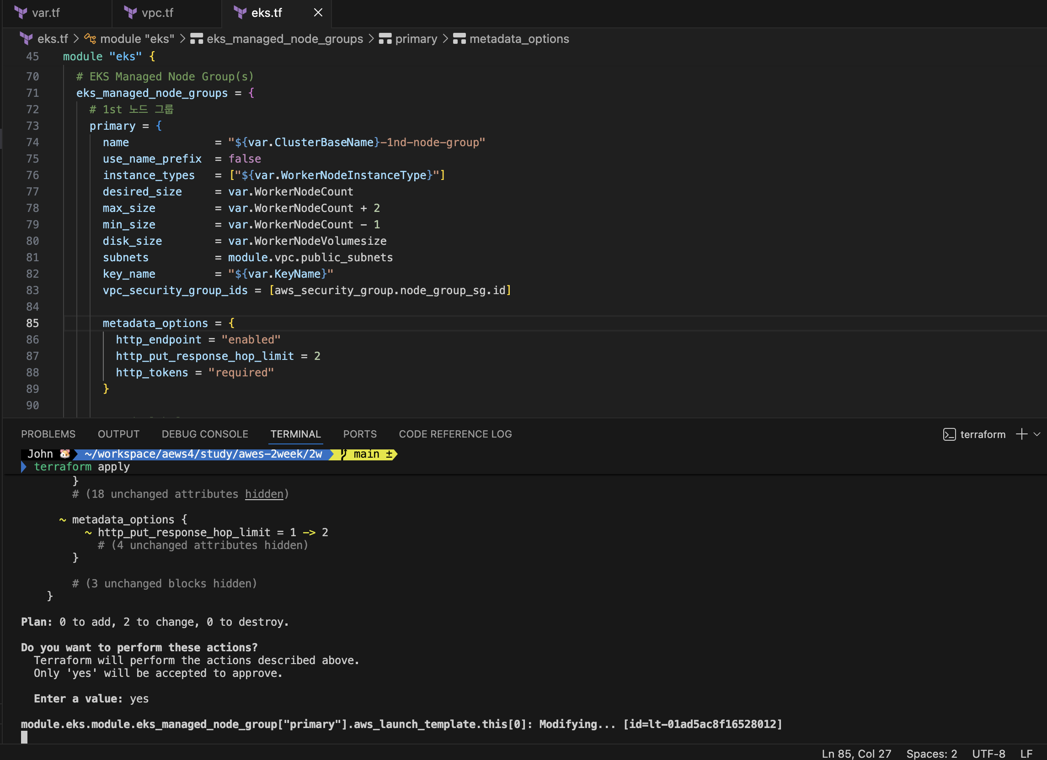
Task: Click the terraform terminal shell icon
Action: 949,434
